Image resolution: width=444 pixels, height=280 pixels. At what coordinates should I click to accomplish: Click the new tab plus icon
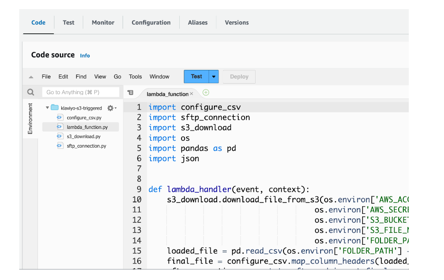pos(206,93)
